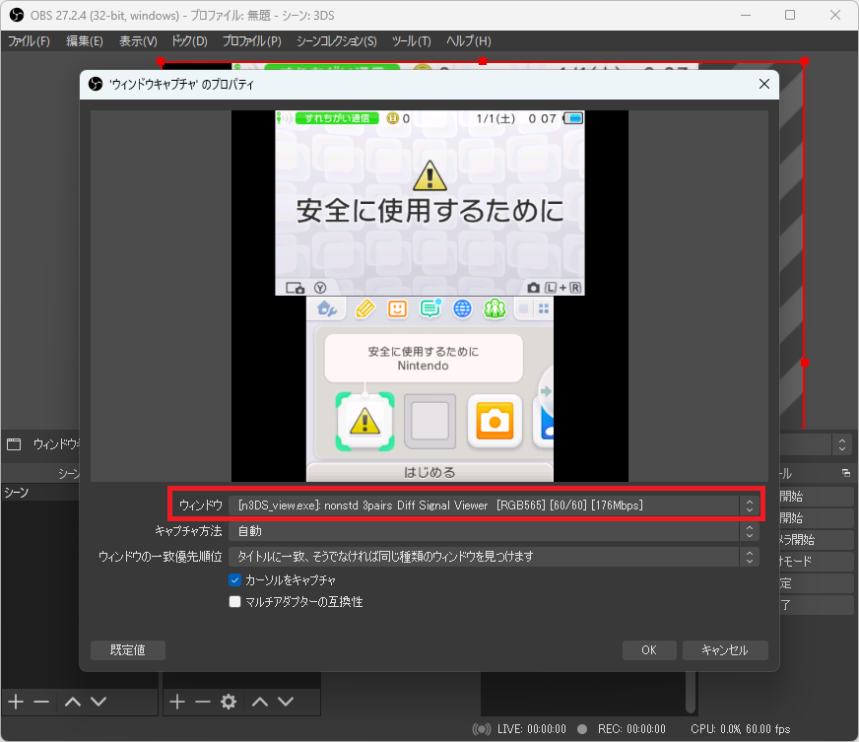This screenshot has width=859, height=742.
Task: Click the green Notifications icon in preview
Action: coord(430,308)
